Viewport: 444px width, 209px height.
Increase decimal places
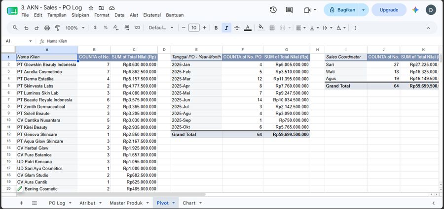[127, 28]
